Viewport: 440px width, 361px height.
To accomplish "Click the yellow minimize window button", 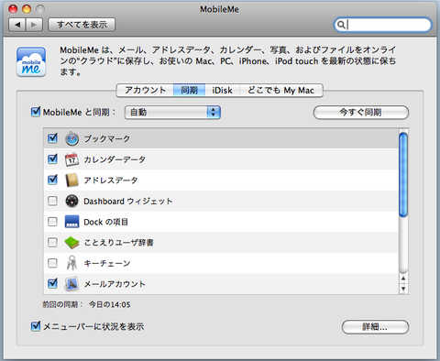I will click(27, 9).
